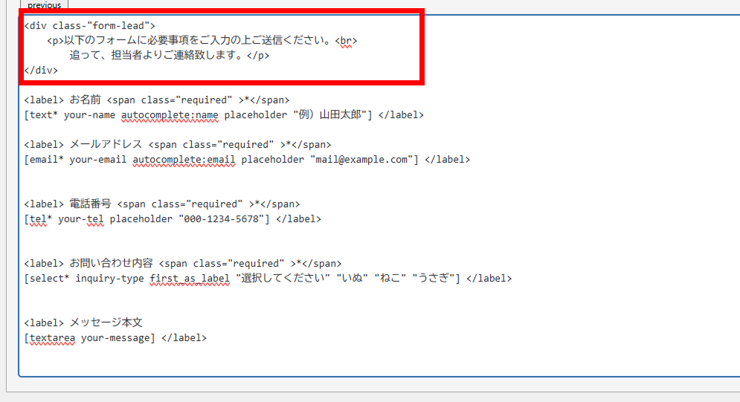Click the underlined "br" tag in the first paragraph
This screenshot has width=740, height=402.
click(346, 41)
